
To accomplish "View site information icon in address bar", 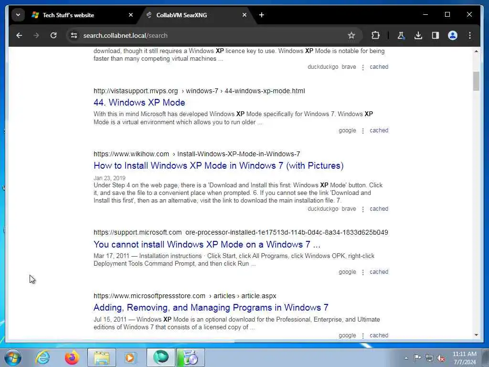I will click(x=74, y=35).
